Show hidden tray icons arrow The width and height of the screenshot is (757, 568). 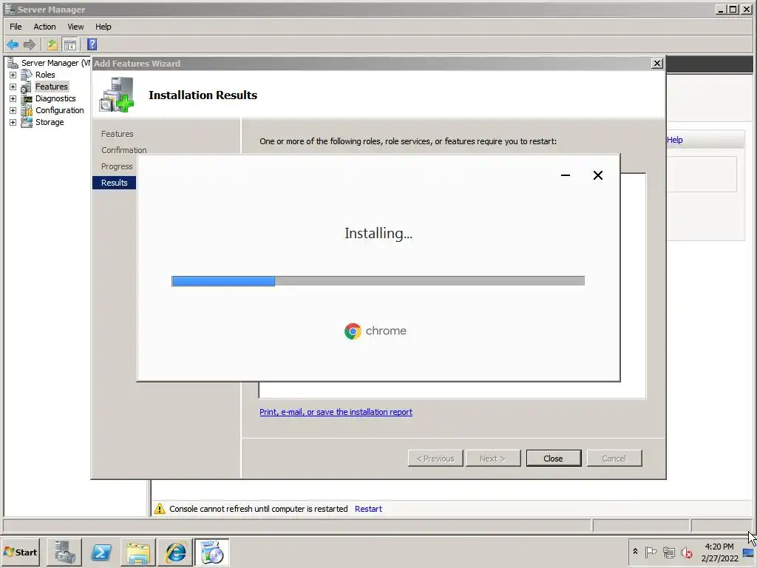[x=635, y=552]
